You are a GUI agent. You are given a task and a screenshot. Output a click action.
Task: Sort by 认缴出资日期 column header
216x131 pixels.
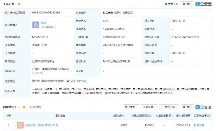[x=164, y=116]
